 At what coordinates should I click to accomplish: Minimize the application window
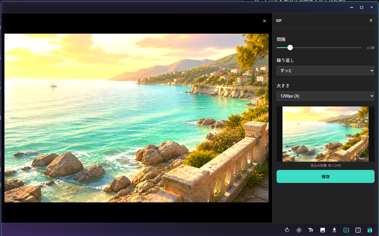click(352, 7)
